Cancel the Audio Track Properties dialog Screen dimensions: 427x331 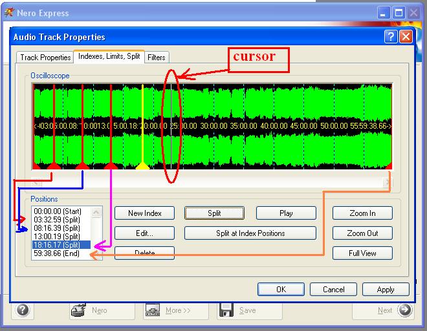pos(333,289)
